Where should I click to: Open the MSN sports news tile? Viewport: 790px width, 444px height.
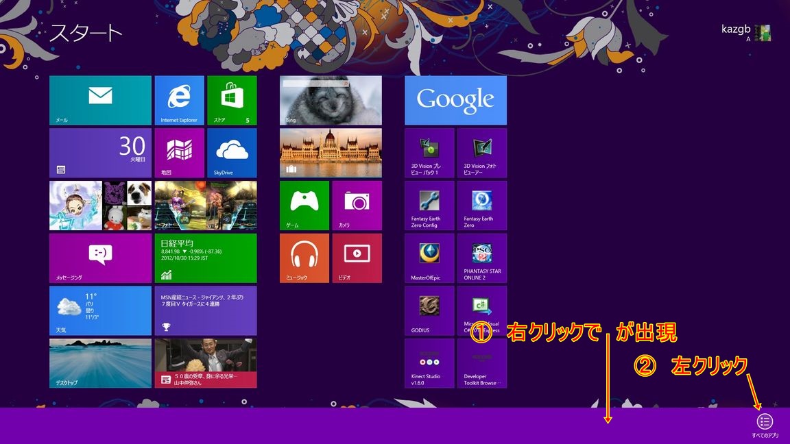coord(206,310)
